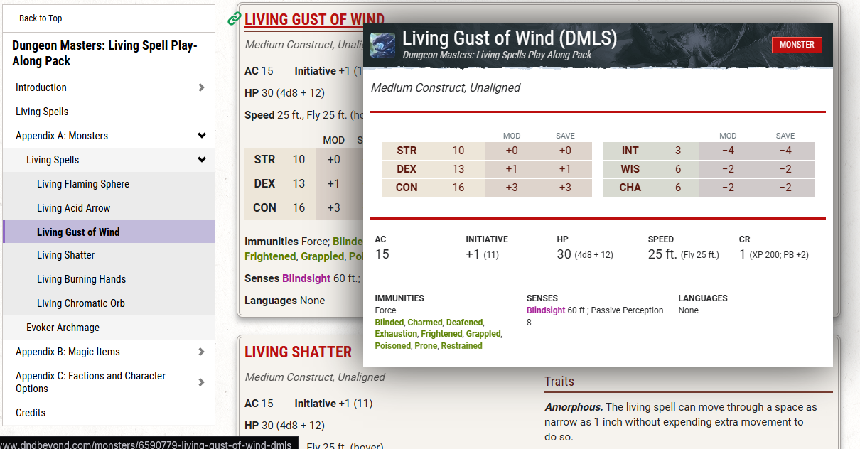Click 'Medium Construct, Unaligned' in the tooltip

point(446,87)
